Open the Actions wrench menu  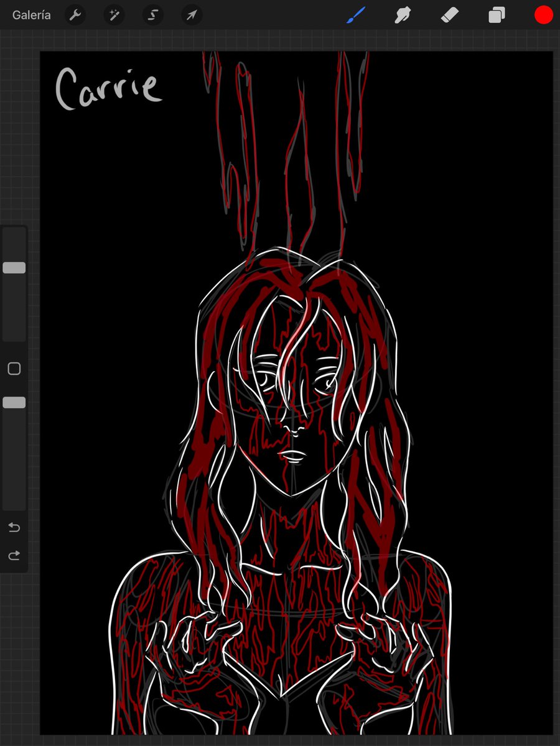click(x=75, y=15)
